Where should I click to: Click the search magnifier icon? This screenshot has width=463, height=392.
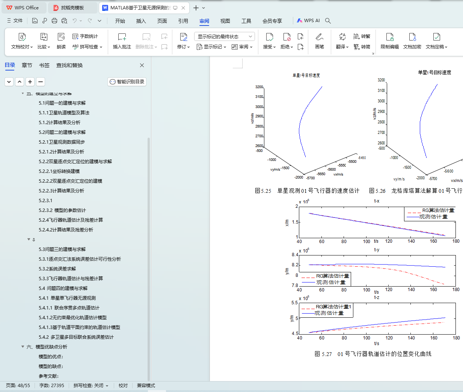(328, 21)
